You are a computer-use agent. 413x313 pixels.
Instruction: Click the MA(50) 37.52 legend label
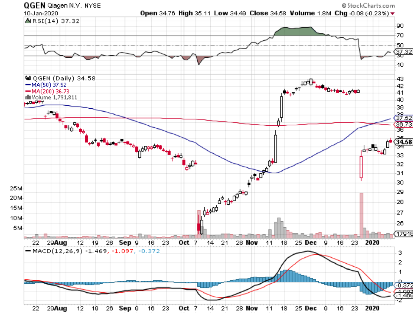[x=49, y=85]
